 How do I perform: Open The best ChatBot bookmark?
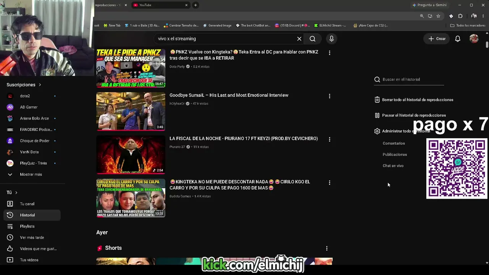[x=253, y=26]
